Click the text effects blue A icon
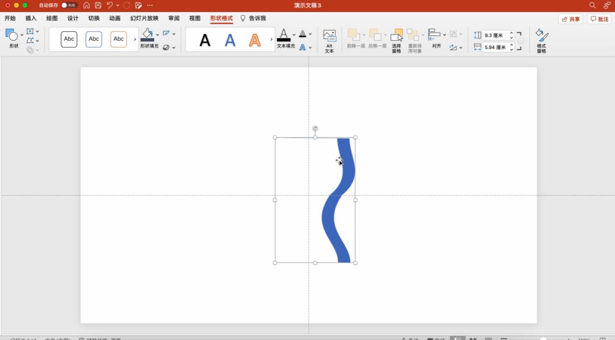 point(302,47)
